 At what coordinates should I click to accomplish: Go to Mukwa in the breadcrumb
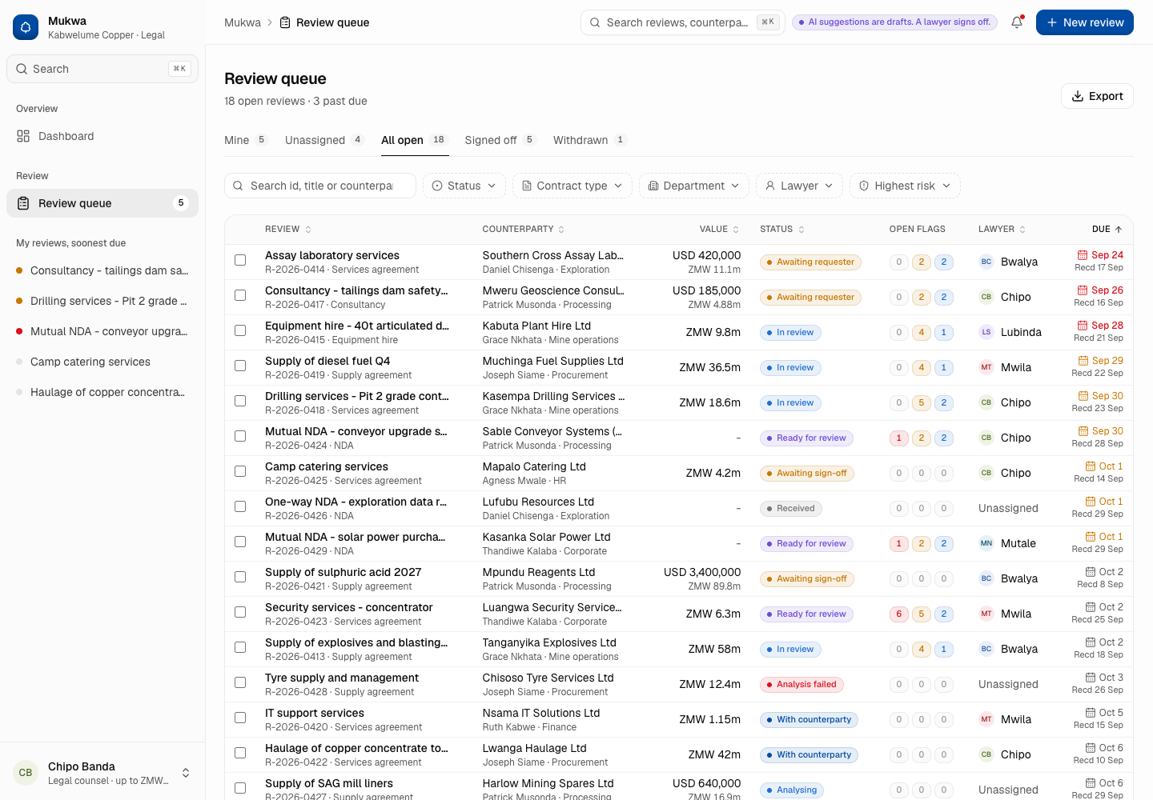point(243,22)
